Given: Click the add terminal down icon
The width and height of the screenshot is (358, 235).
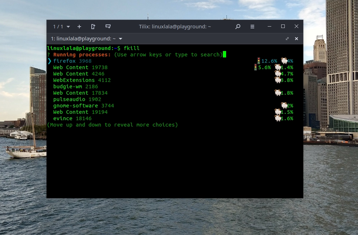Looking at the screenshot, I should pyautogui.click(x=108, y=27).
